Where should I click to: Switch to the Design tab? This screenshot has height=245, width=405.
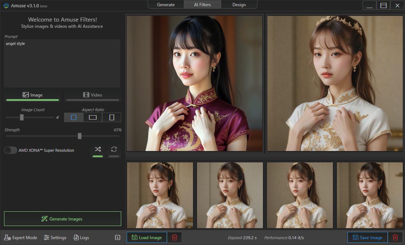[239, 5]
